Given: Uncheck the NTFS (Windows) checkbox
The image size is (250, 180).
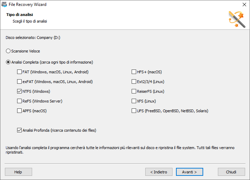Looking at the screenshot, I should 19,91.
